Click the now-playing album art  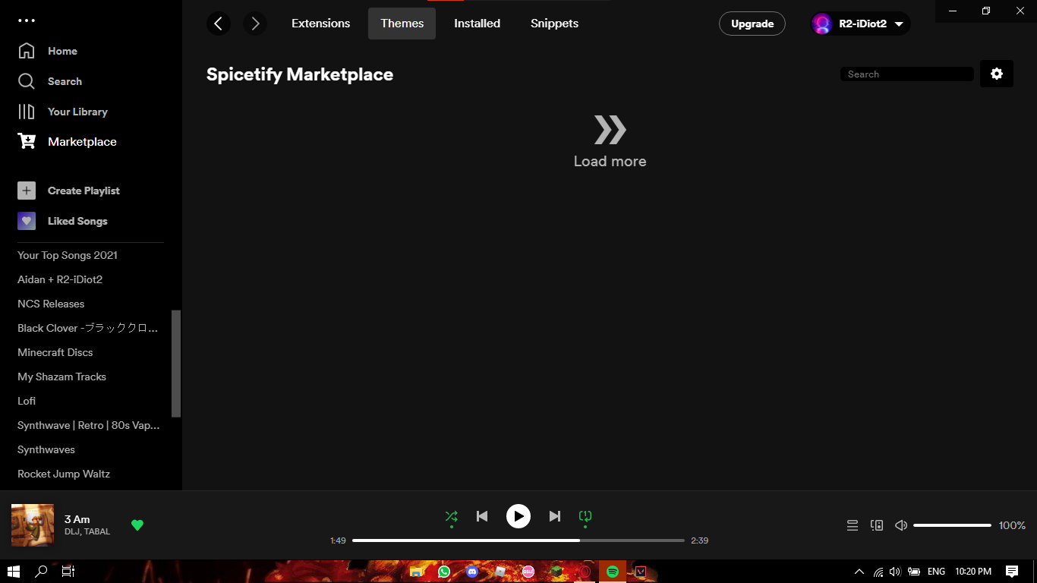33,525
